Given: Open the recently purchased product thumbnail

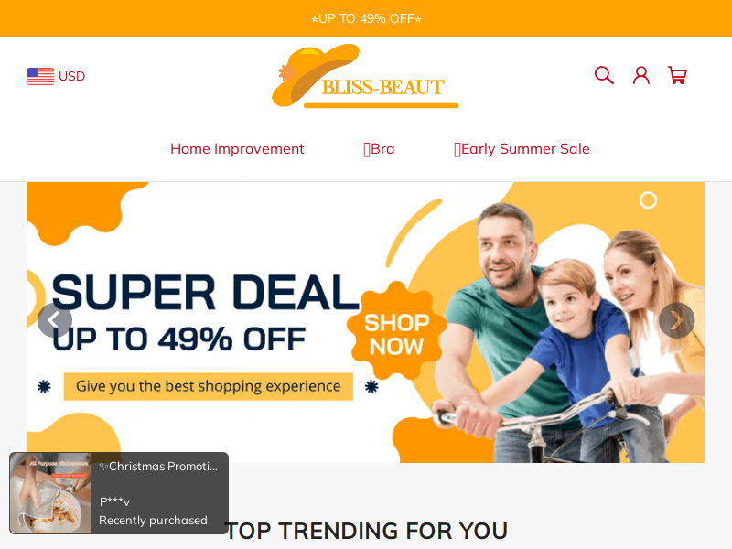Looking at the screenshot, I should coord(50,493).
